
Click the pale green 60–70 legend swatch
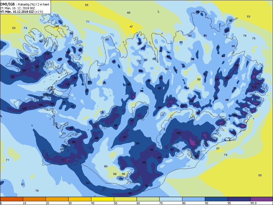click(148, 199)
